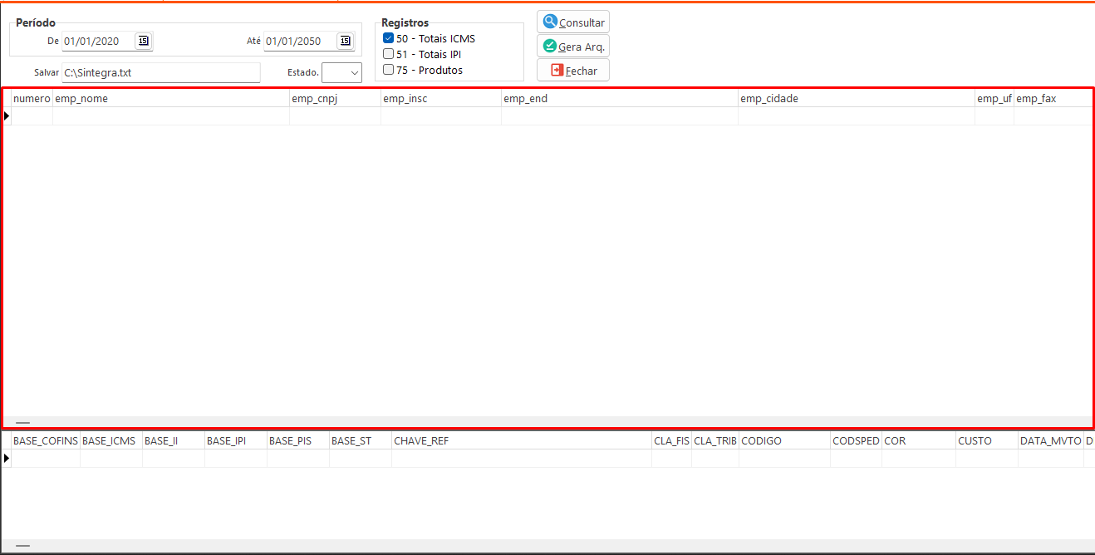Uncheck the 50 - Totais ICMS checkbox

point(388,38)
